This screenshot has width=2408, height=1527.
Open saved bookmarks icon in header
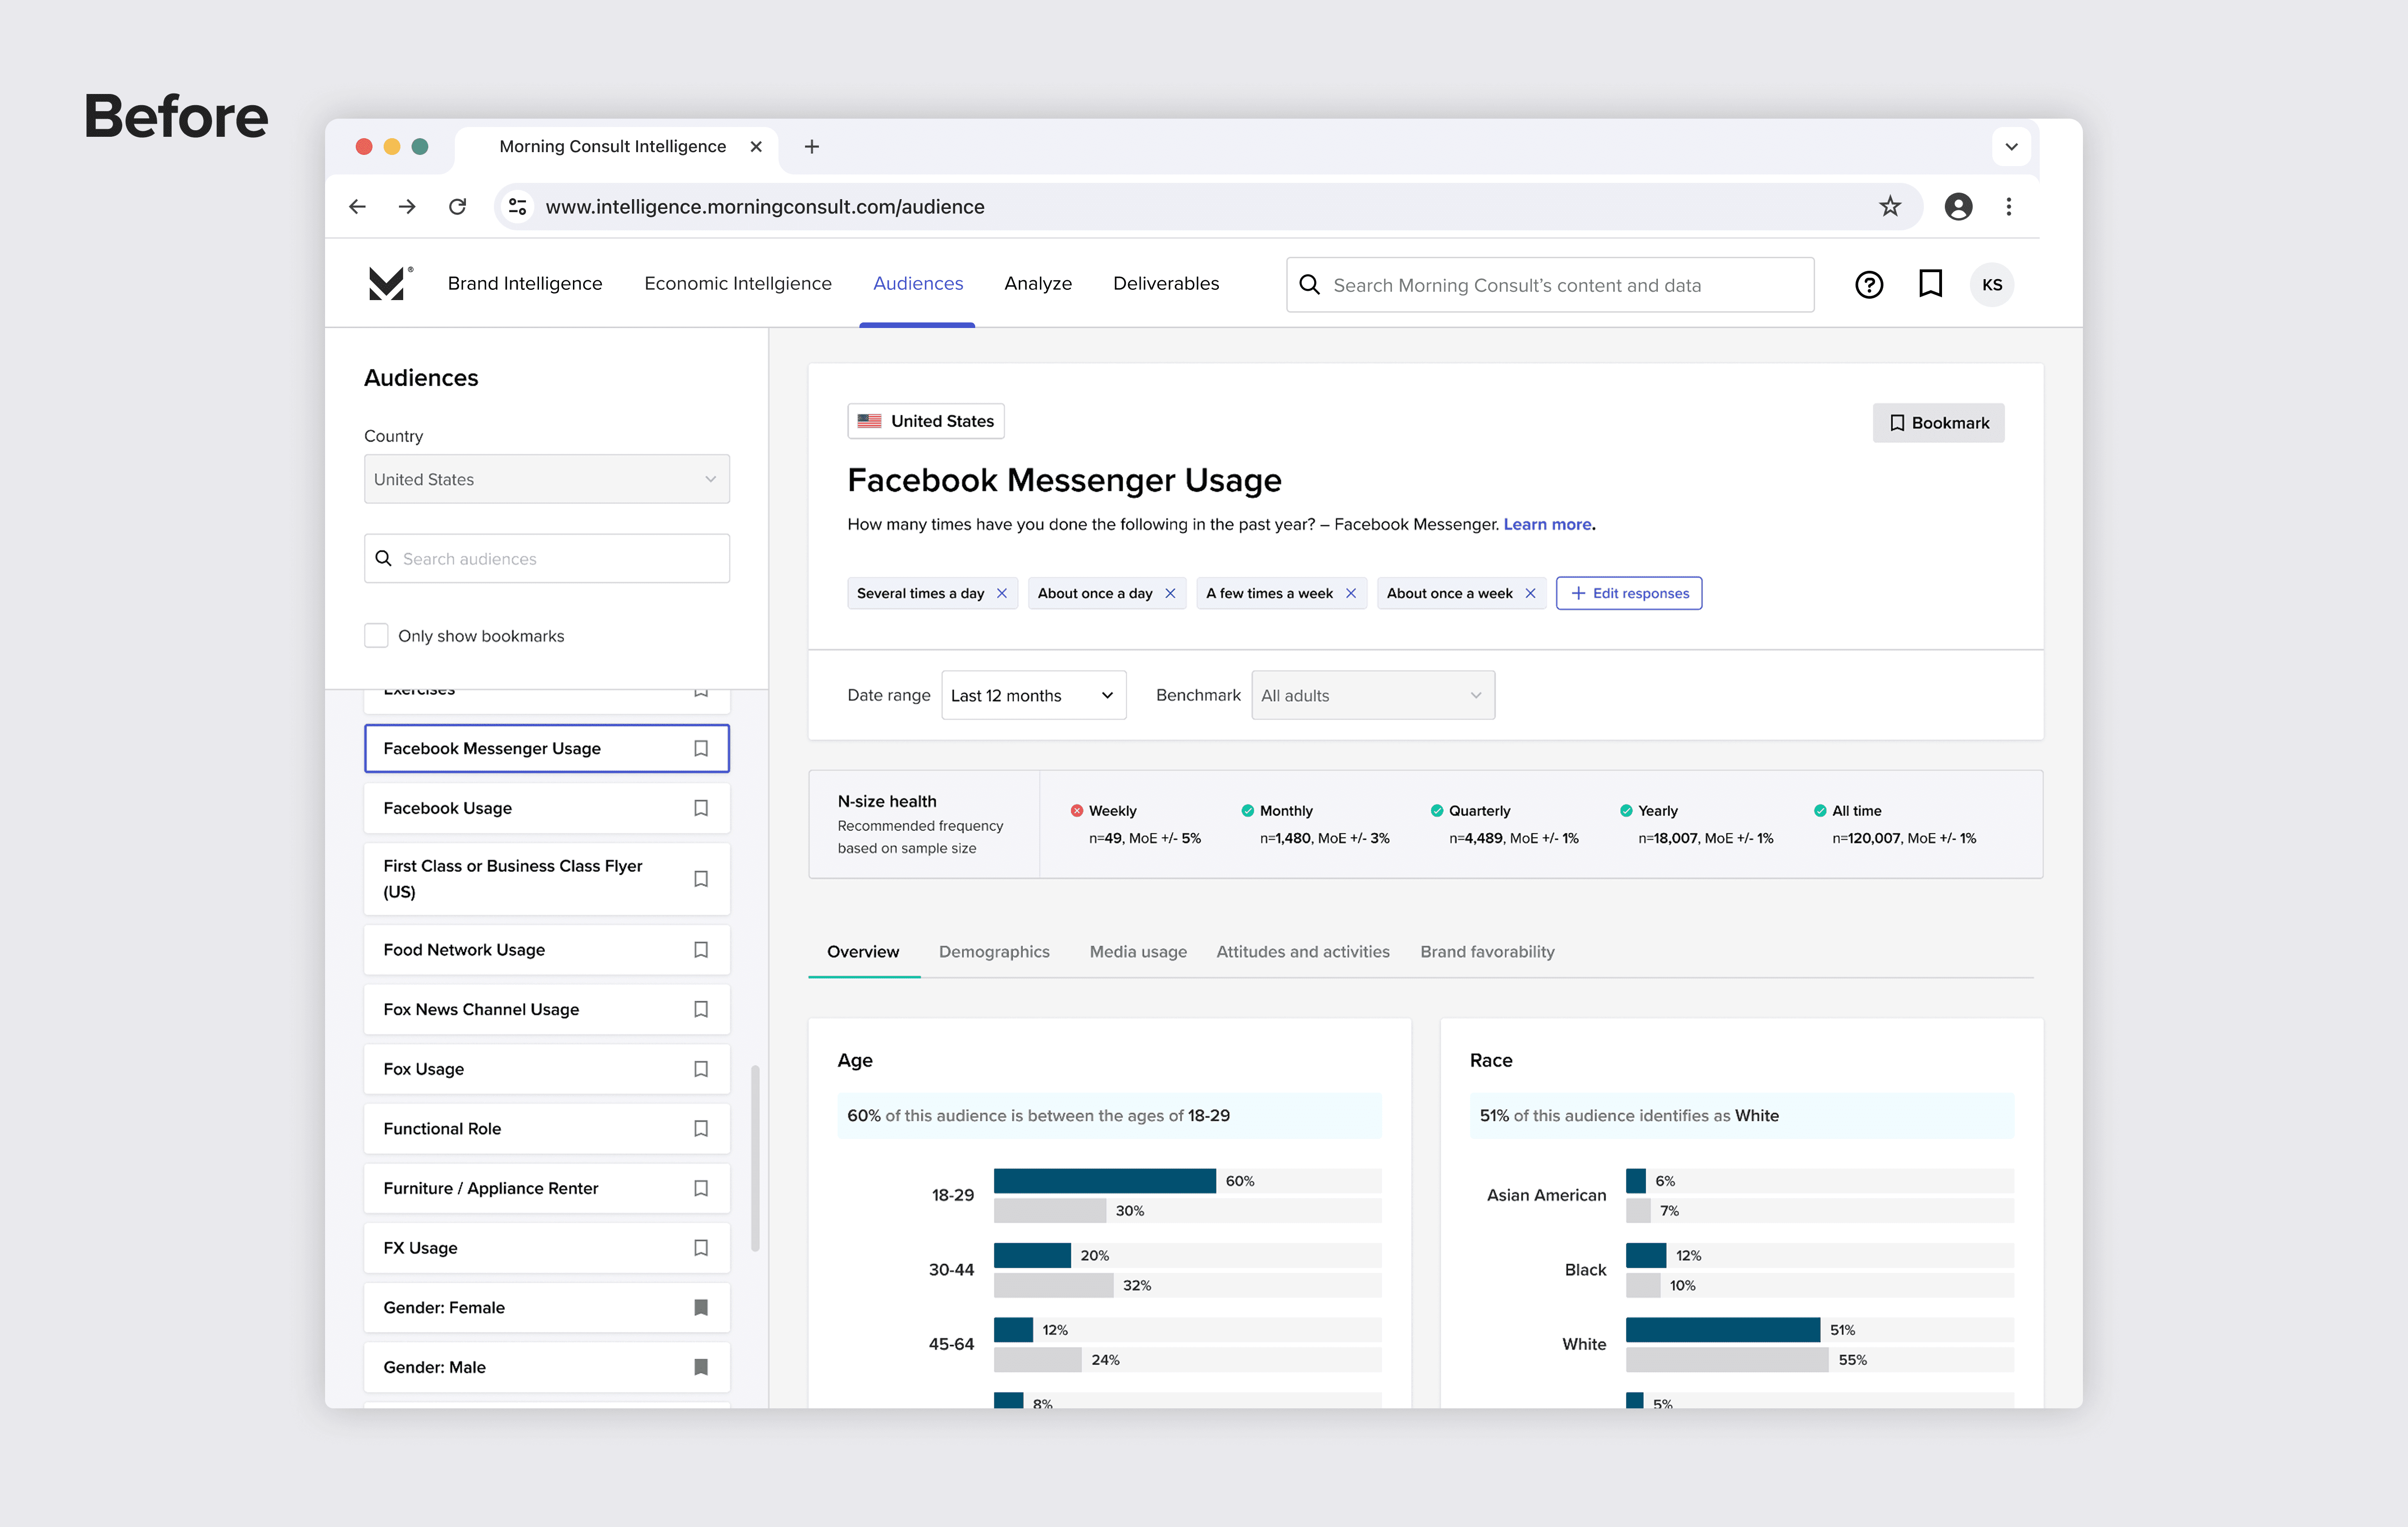point(1930,284)
